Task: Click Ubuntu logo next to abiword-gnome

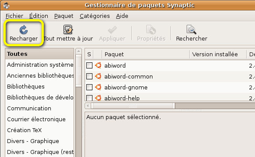Action: click(x=98, y=87)
